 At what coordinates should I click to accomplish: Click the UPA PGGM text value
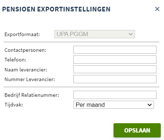coord(72,34)
